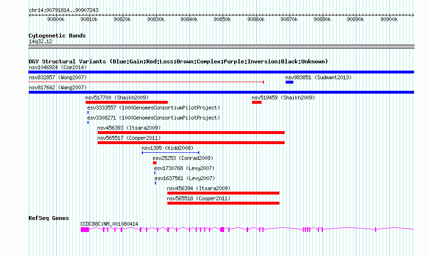Open the esv25253 (Conrad2009) label

point(183,158)
